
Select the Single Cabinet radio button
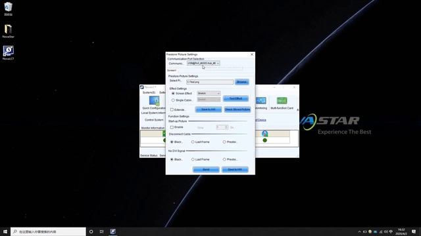(x=173, y=100)
